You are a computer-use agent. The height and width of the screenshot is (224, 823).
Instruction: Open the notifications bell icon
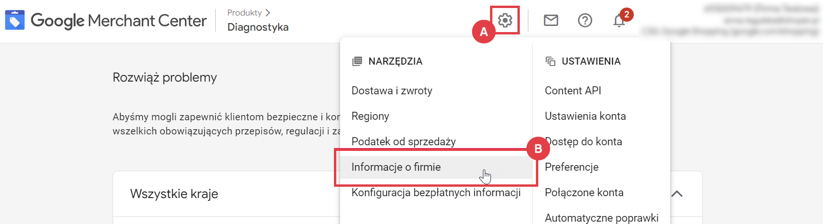tap(619, 21)
